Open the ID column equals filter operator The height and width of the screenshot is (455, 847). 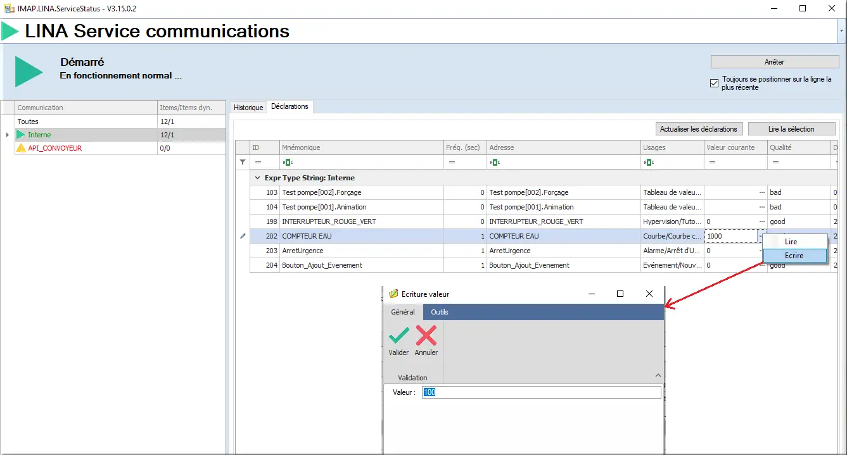(257, 163)
